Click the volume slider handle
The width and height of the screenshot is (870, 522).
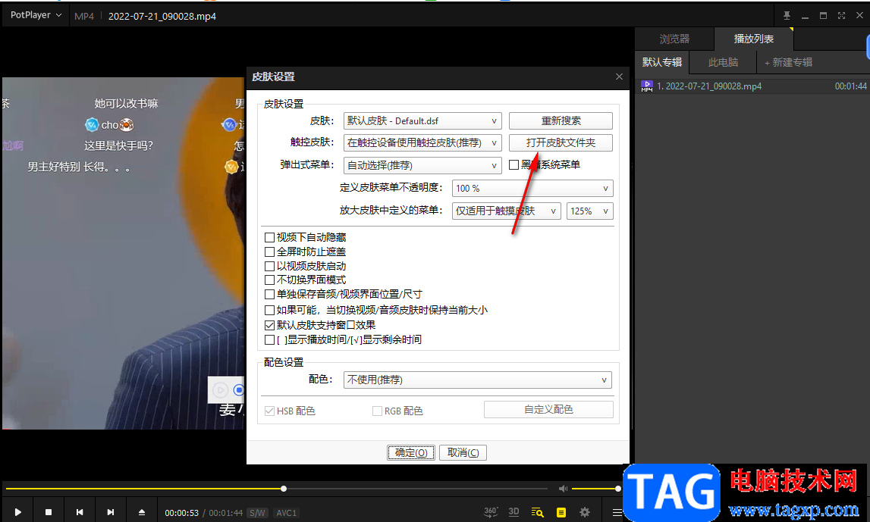[617, 489]
